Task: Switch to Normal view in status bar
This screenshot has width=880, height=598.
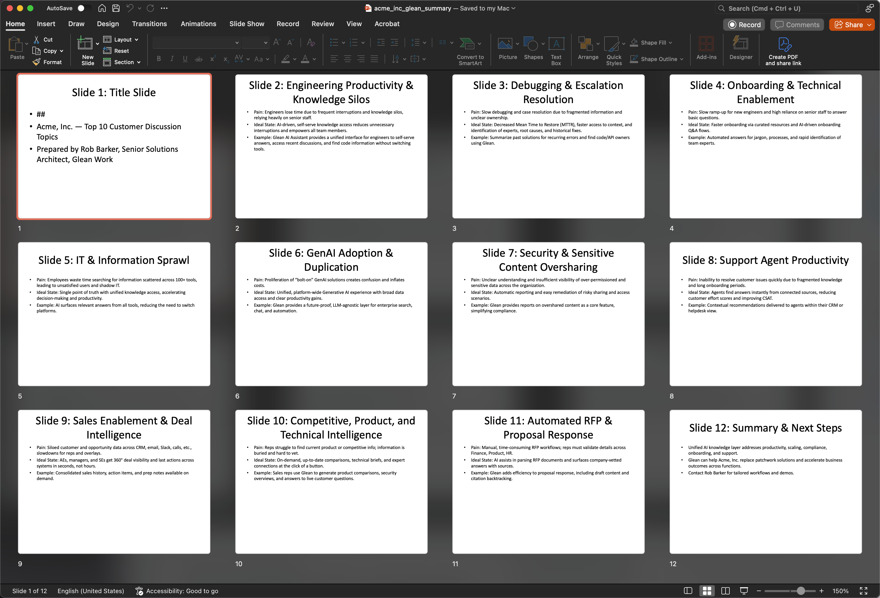Action: tap(688, 591)
